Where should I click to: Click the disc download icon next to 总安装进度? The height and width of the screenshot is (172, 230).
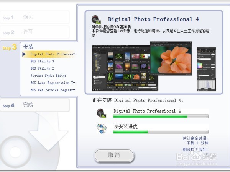[101, 128]
